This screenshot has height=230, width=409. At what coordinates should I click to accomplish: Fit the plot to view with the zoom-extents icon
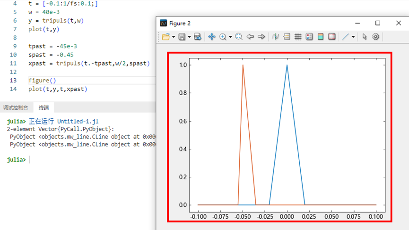tap(239, 37)
